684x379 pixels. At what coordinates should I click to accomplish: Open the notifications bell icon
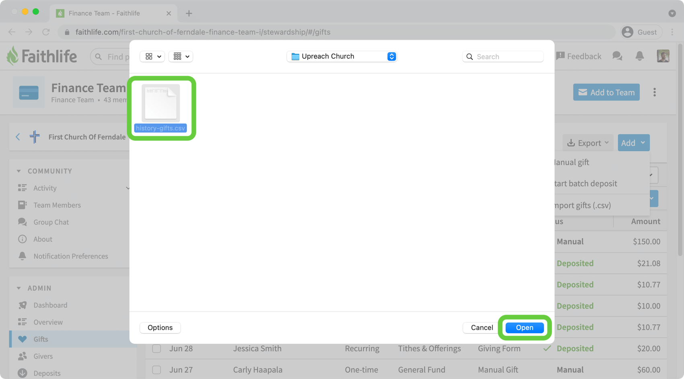pos(640,56)
